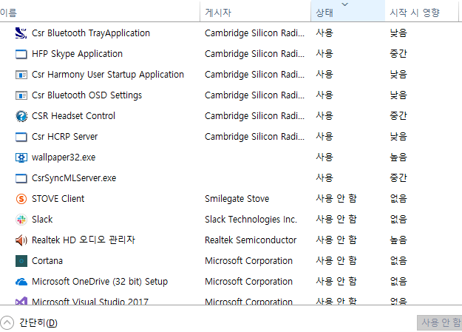Select Microsoft OneDrive (32 bit) Setup name
Viewport: 462px width, 332px height.
tap(100, 282)
